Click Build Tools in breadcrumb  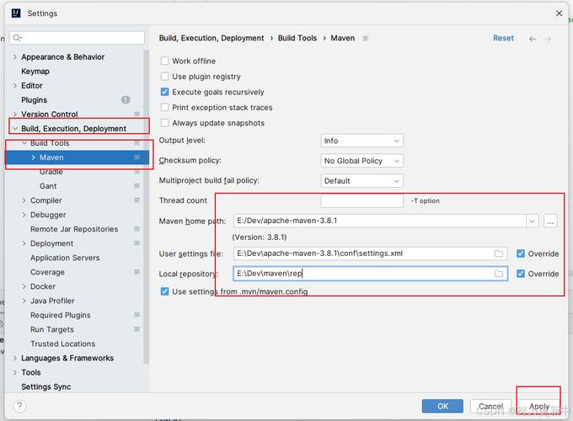[x=297, y=38]
